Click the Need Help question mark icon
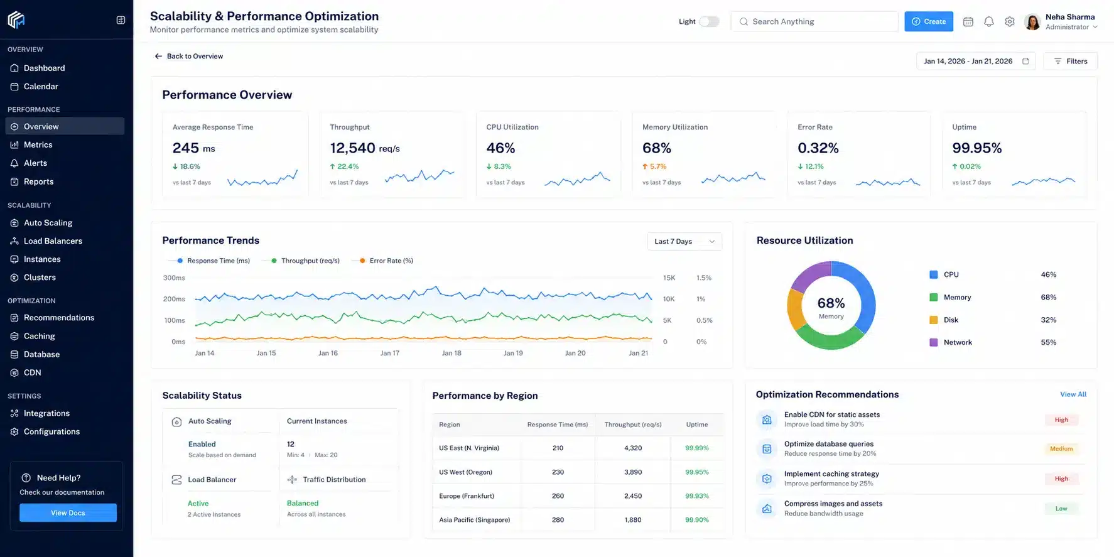The image size is (1114, 557). point(26,478)
